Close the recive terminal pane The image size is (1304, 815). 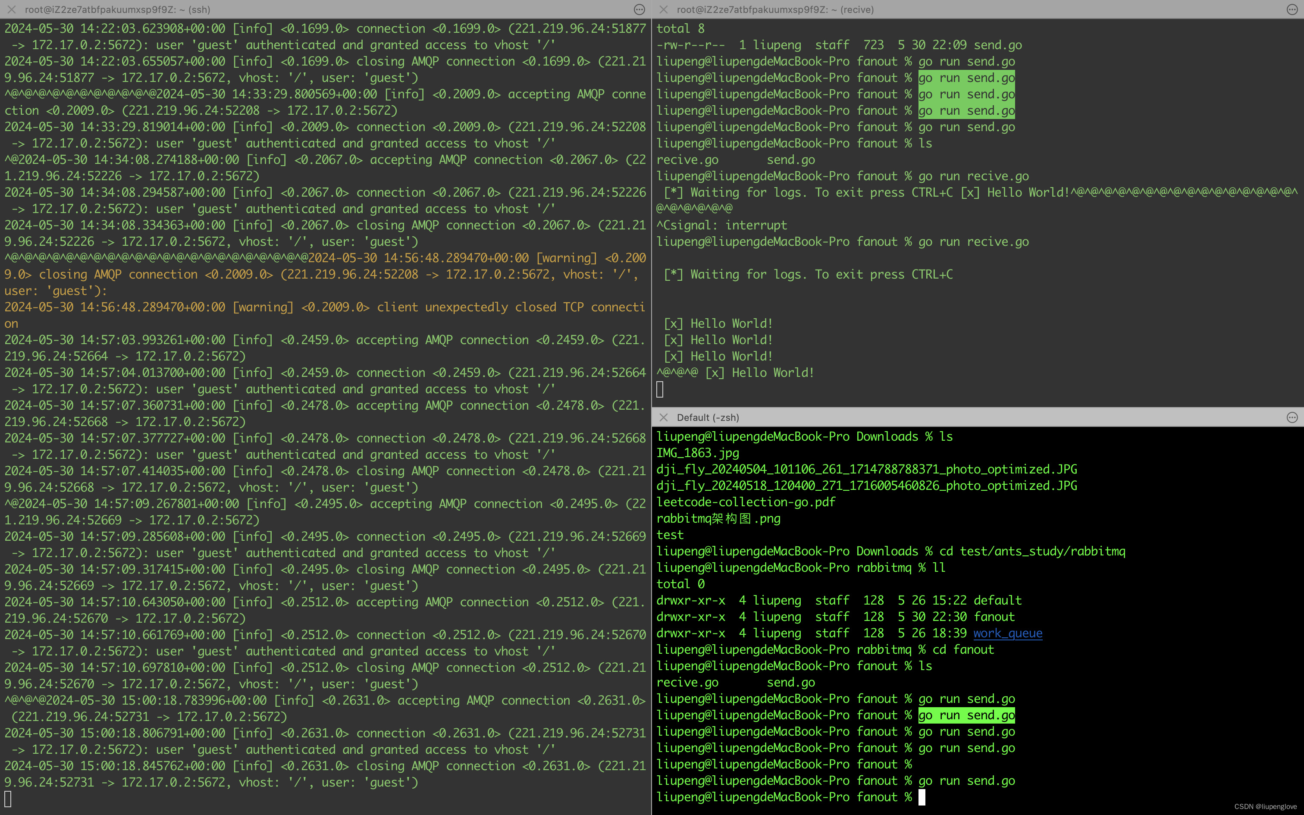tap(663, 9)
